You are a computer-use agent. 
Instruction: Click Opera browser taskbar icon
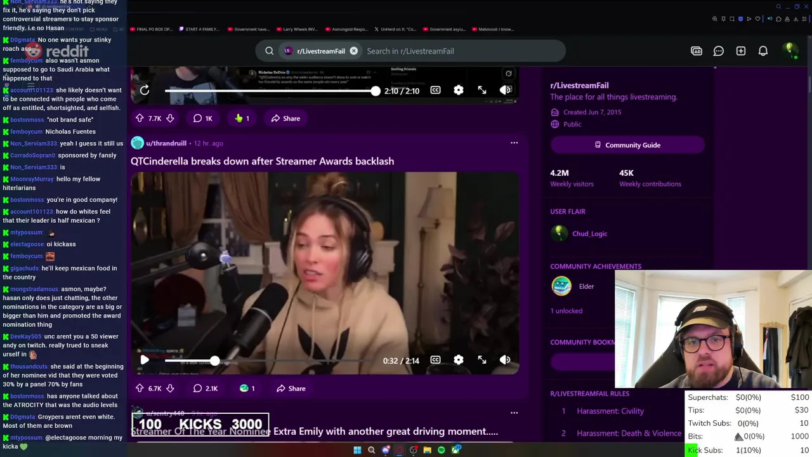click(x=400, y=450)
